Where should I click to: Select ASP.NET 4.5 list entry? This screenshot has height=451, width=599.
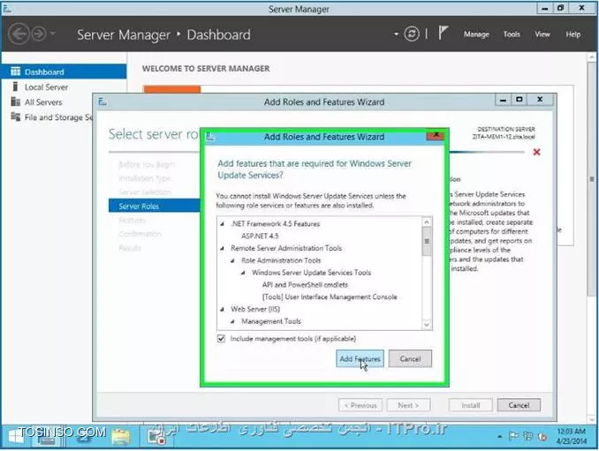pyautogui.click(x=260, y=236)
